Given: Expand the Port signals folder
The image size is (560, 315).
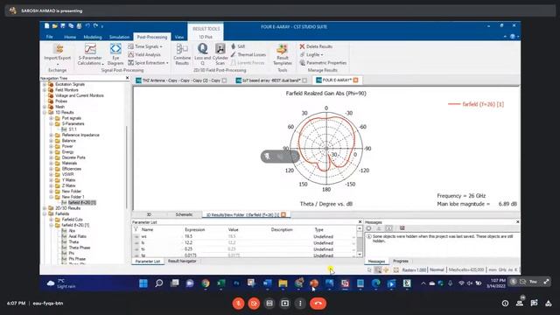Looking at the screenshot, I should [51, 118].
